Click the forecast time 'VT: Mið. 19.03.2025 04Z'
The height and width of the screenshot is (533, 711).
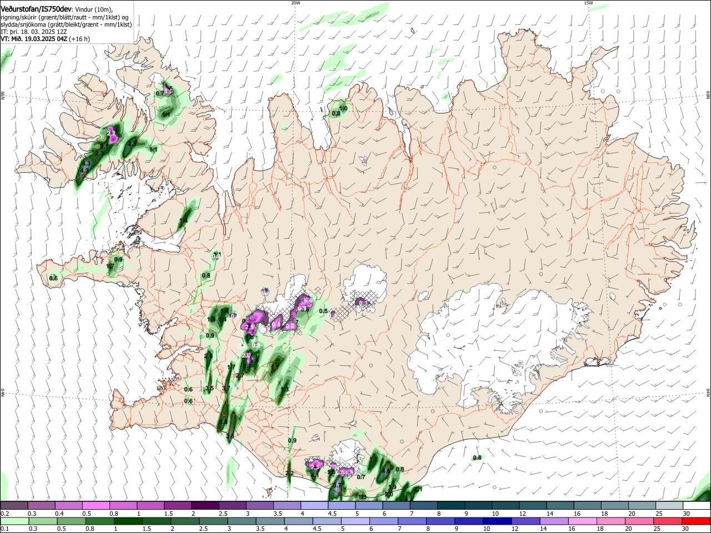click(34, 39)
